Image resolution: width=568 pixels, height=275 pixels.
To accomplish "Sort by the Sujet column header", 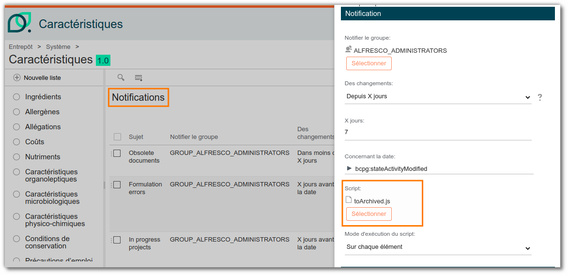I will pyautogui.click(x=136, y=137).
